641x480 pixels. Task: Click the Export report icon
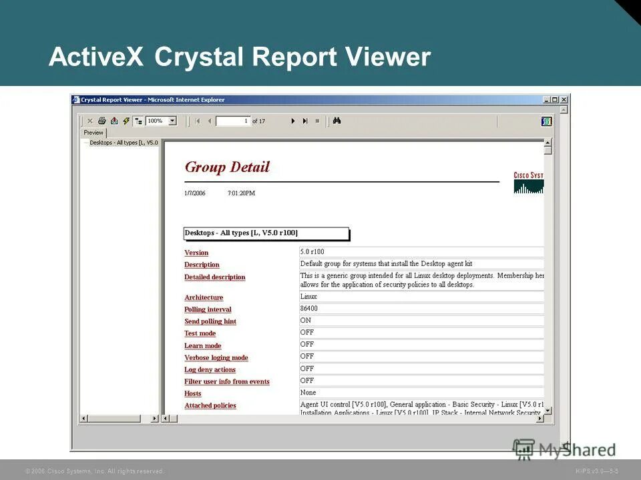114,121
